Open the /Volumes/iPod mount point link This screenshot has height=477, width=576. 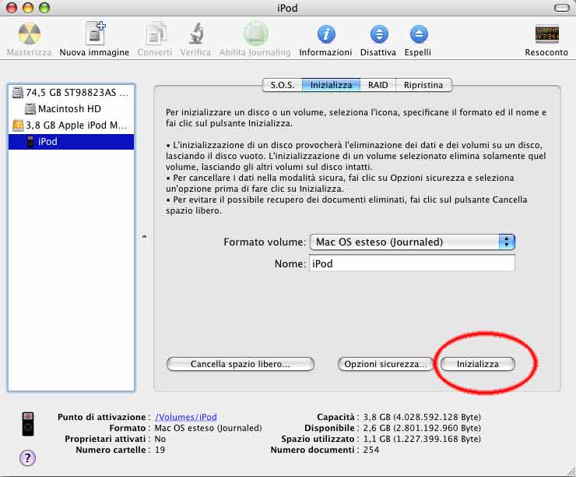tap(186, 417)
